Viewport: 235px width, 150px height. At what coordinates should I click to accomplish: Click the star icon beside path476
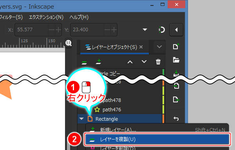click(97, 109)
